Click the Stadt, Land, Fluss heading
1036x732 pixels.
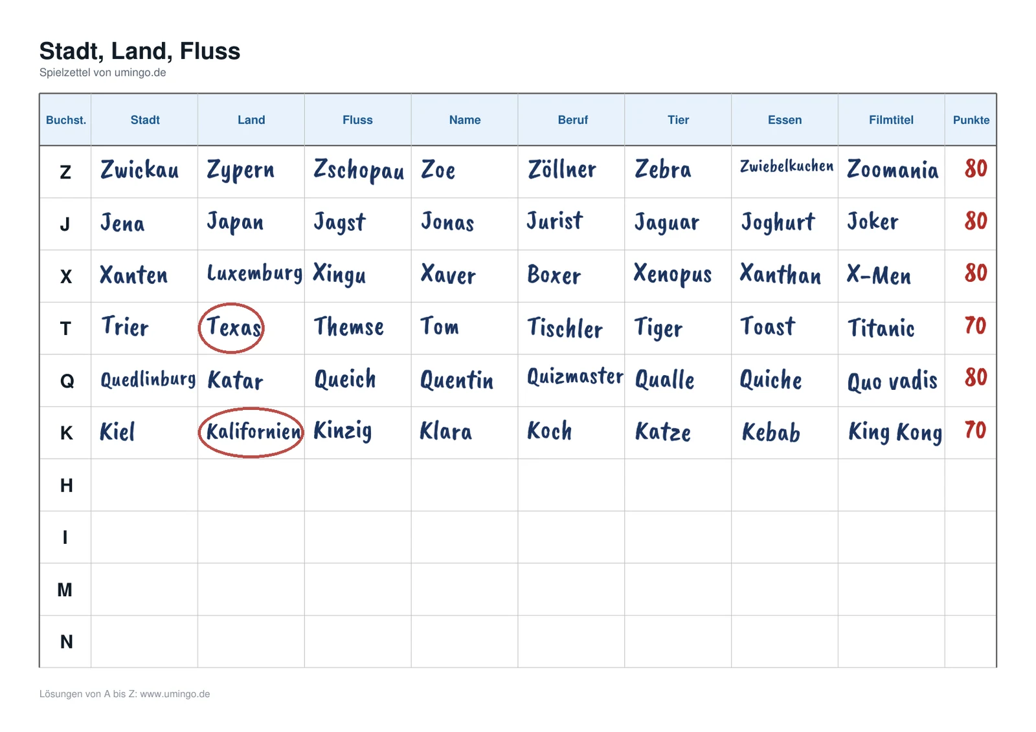click(x=140, y=51)
